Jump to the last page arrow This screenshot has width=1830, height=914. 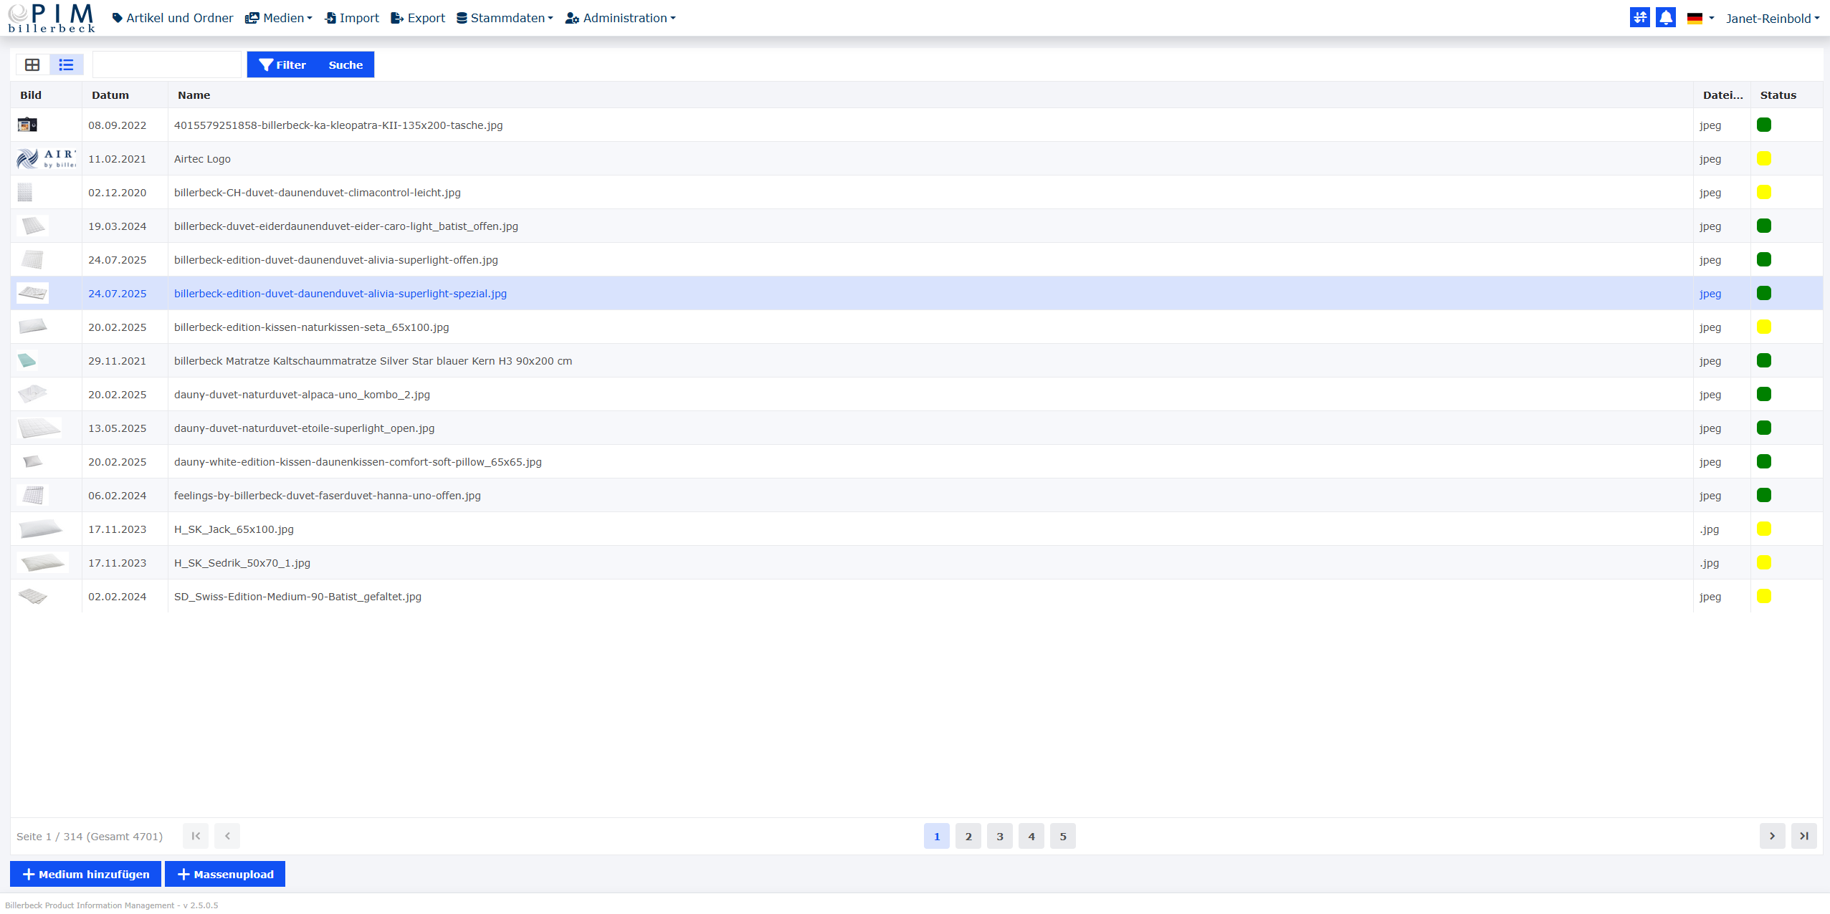tap(1803, 836)
